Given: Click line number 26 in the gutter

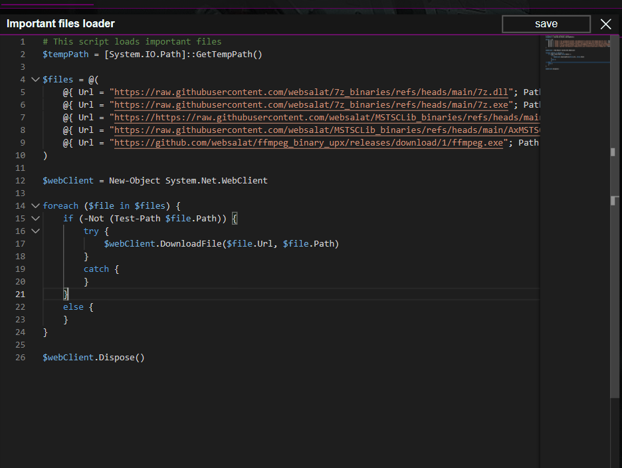Looking at the screenshot, I should [x=20, y=357].
